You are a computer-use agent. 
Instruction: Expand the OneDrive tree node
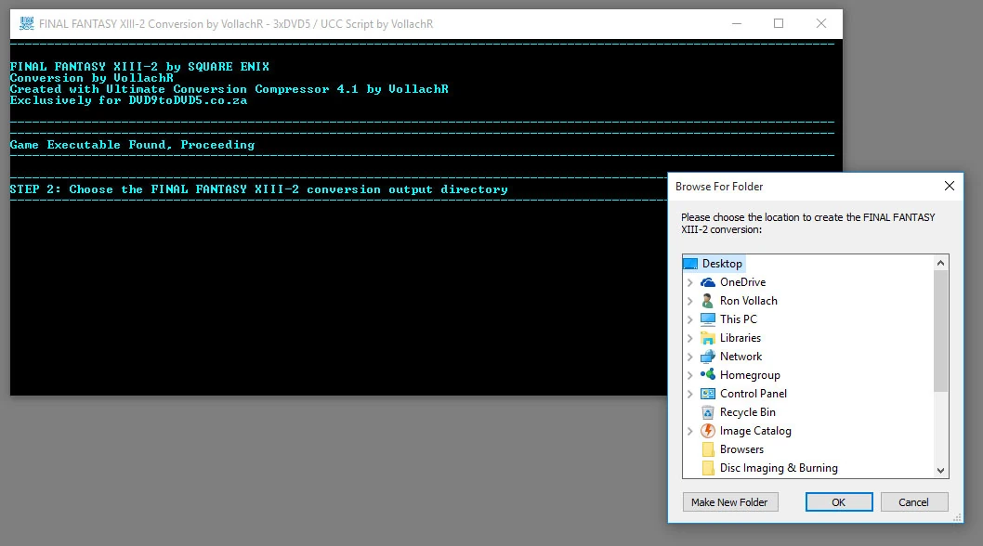pos(690,282)
